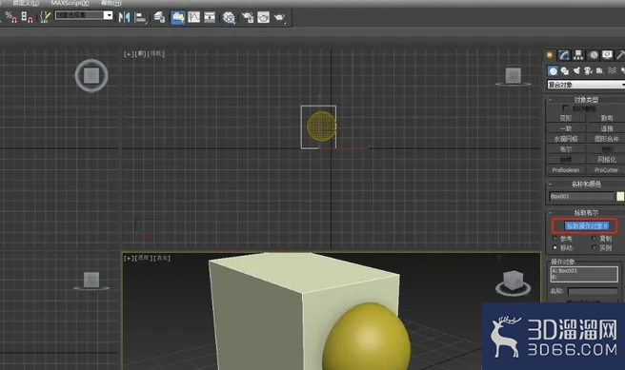This screenshot has width=625, height=370.
Task: Open the front viewport [线框] shading menu
Action: pos(156,53)
